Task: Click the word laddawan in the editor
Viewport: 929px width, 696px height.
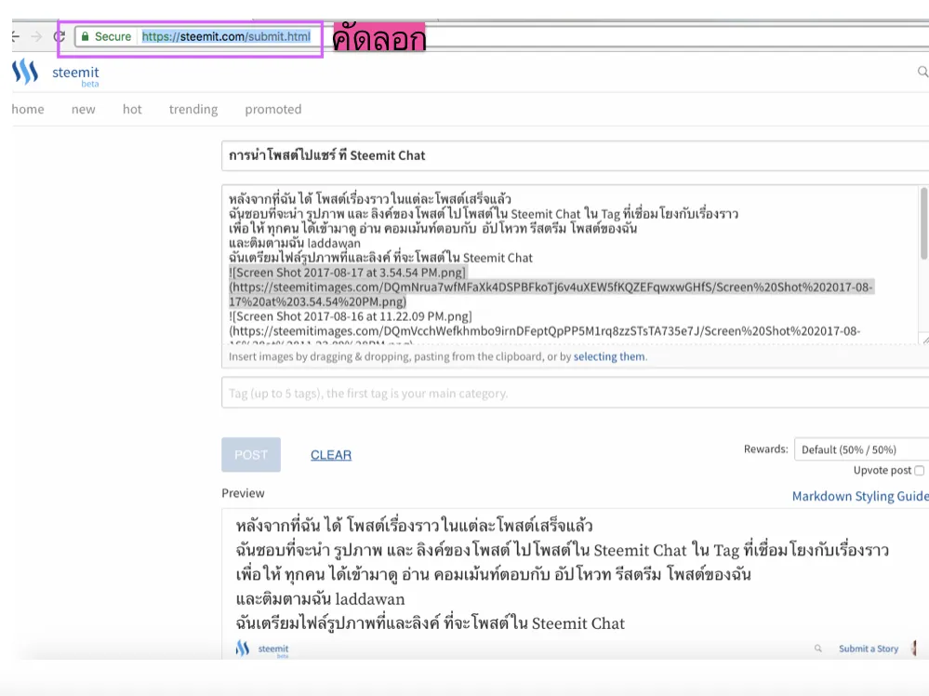Action: click(334, 243)
